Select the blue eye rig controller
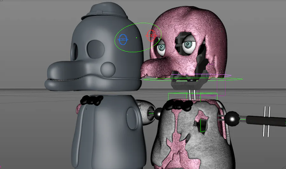The image size is (286, 169). click(x=123, y=40)
